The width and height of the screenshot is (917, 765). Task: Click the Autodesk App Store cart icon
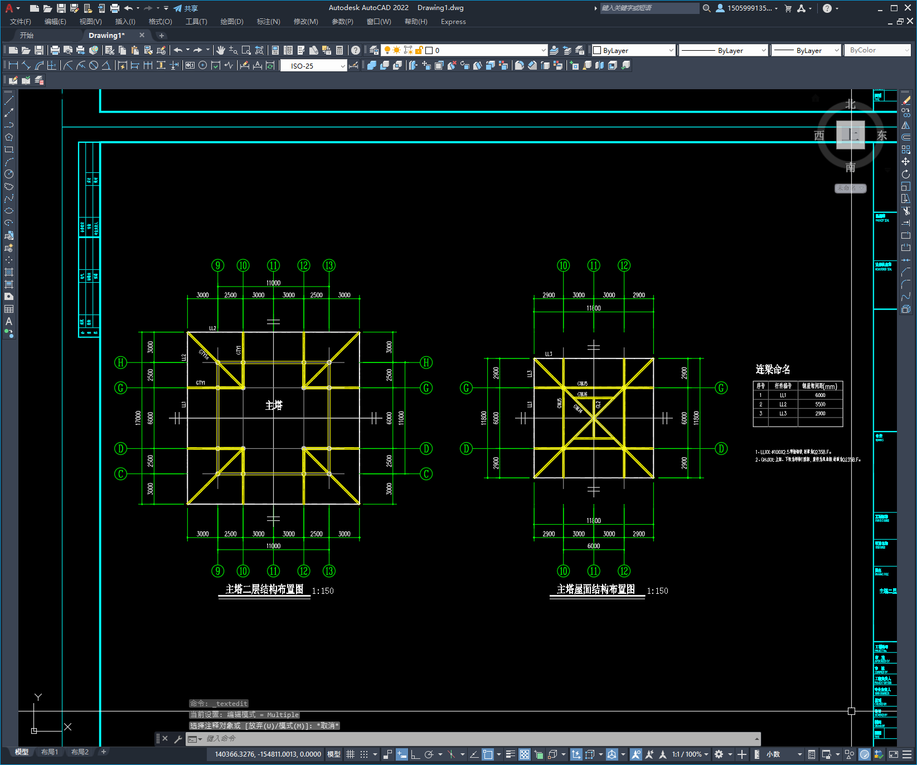[x=788, y=8]
